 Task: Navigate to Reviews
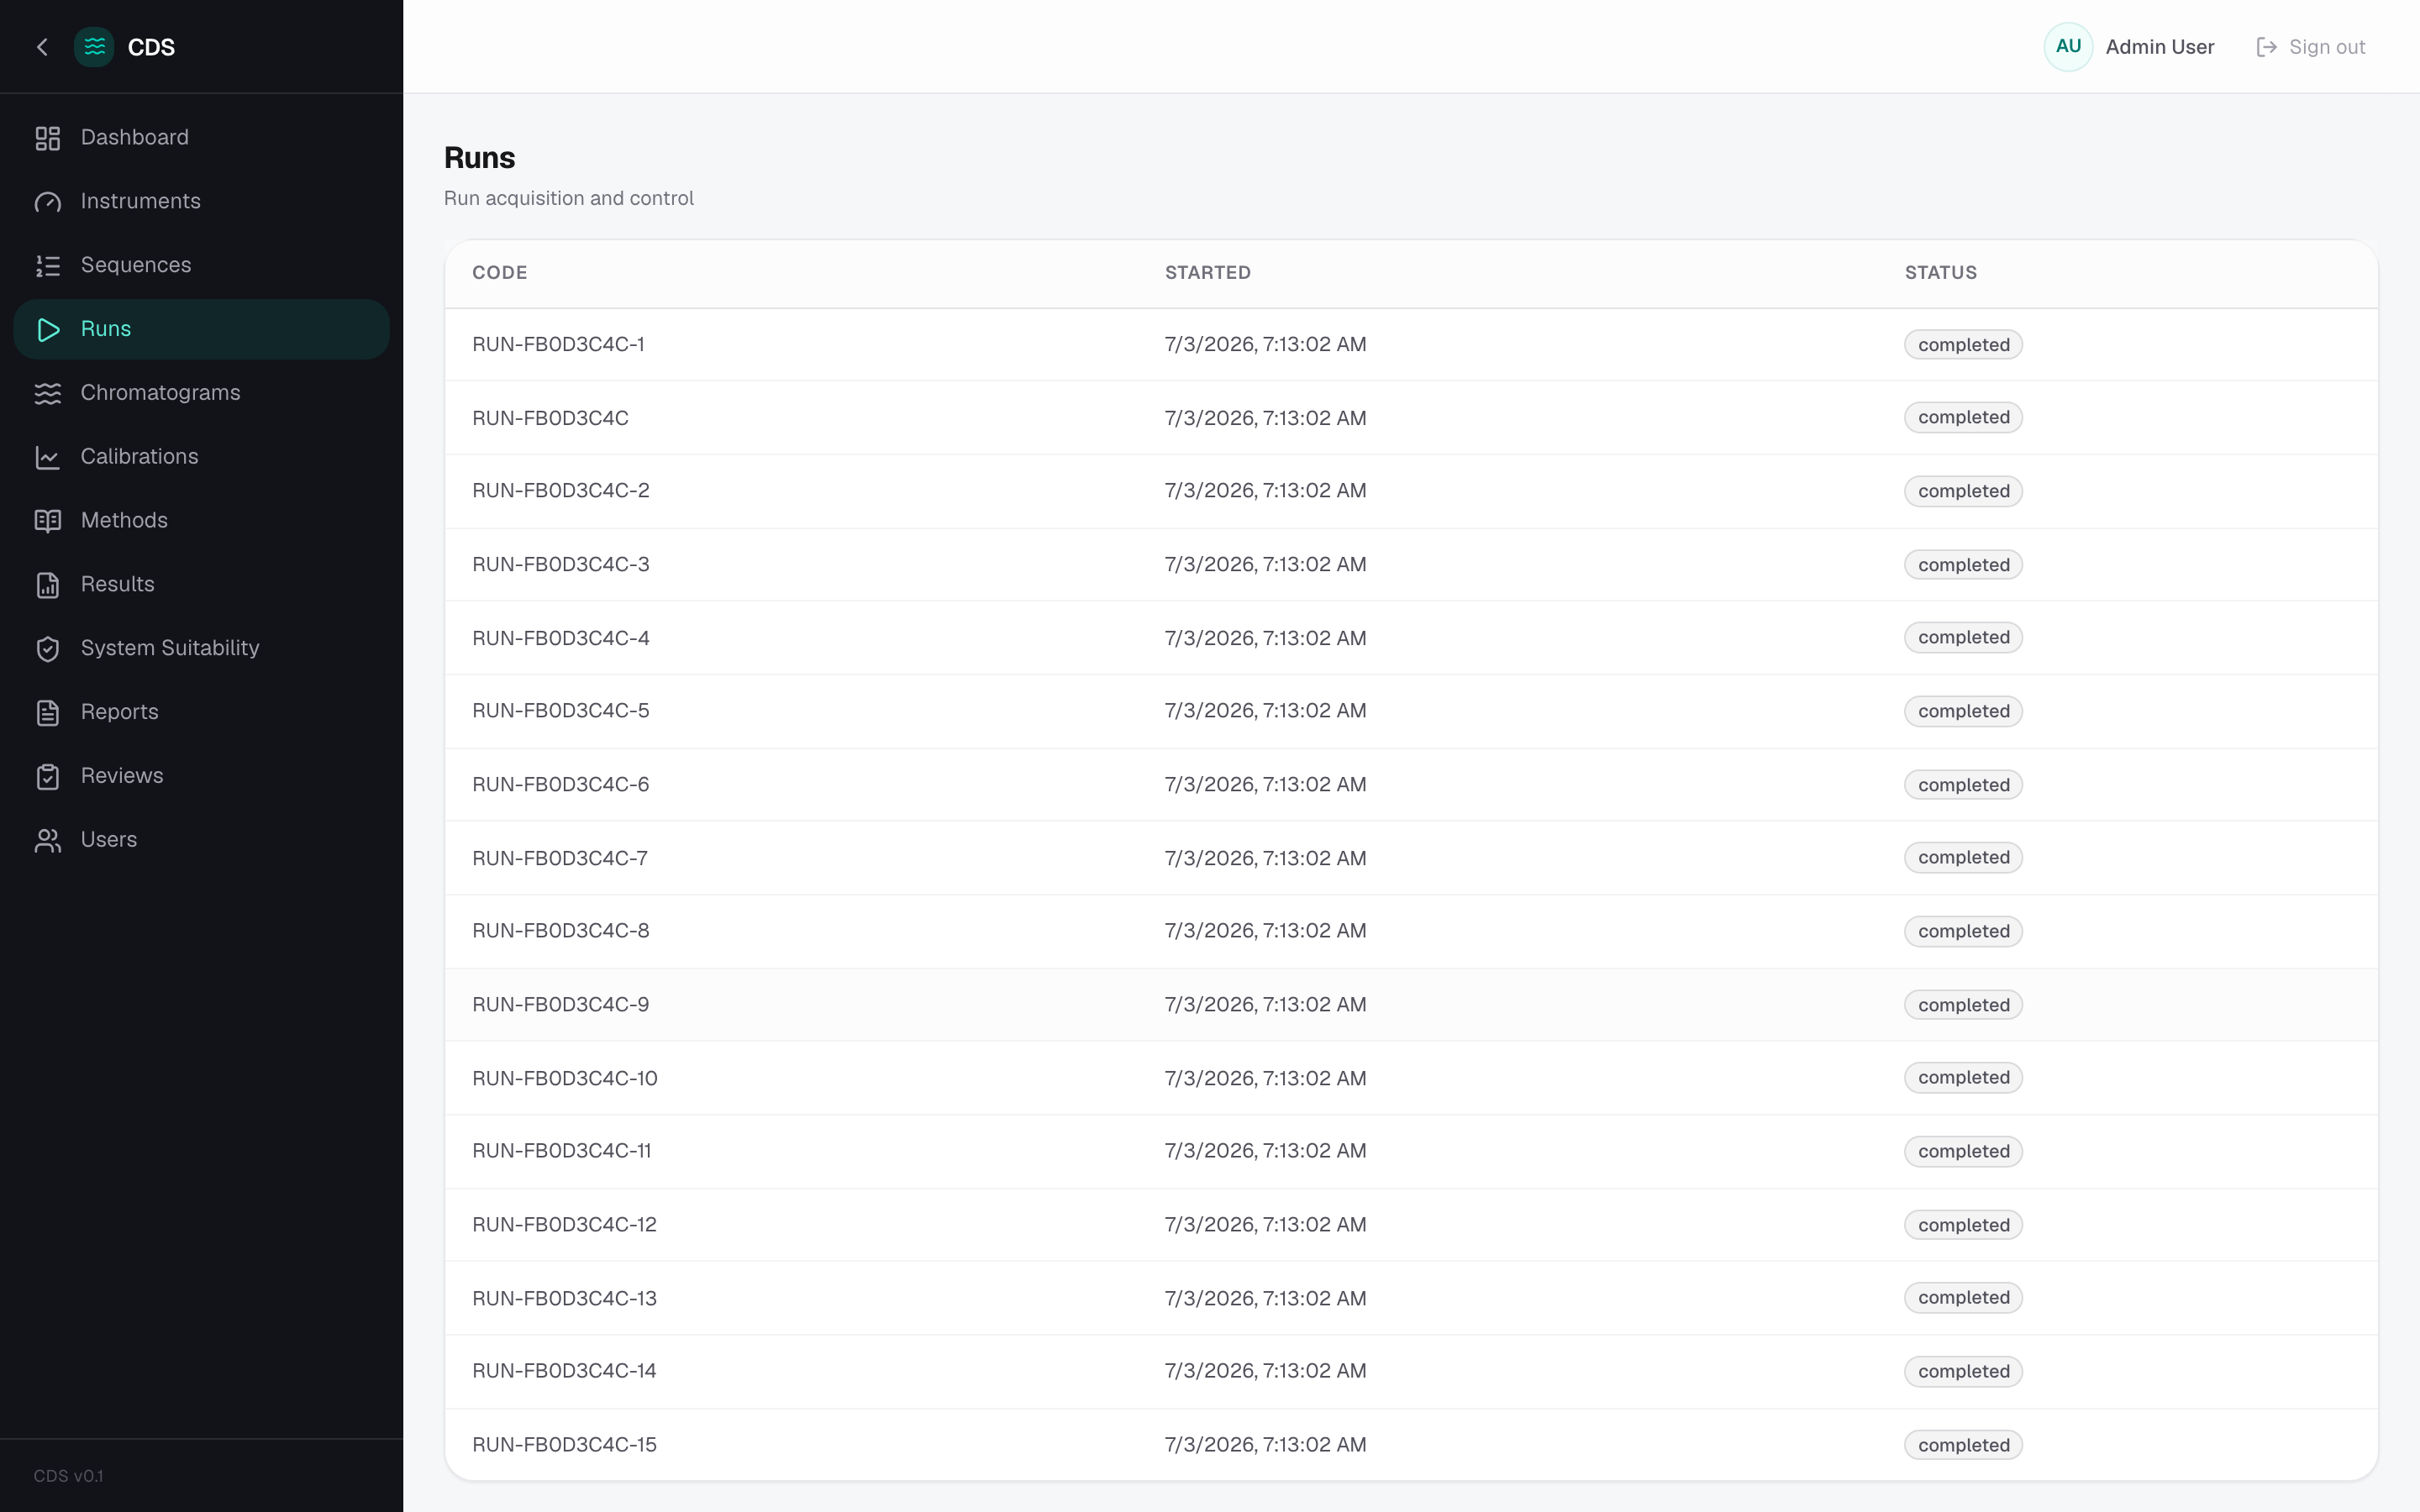[201, 777]
